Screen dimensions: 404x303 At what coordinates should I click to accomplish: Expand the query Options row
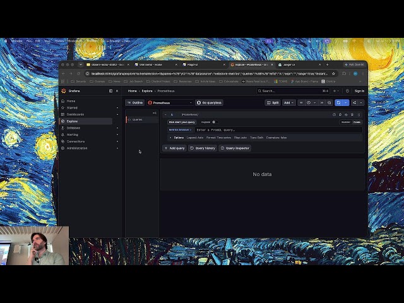click(264, 138)
